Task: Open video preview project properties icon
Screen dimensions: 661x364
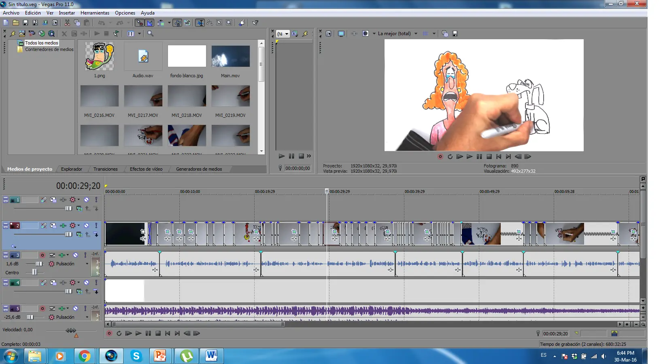Action: pyautogui.click(x=329, y=34)
